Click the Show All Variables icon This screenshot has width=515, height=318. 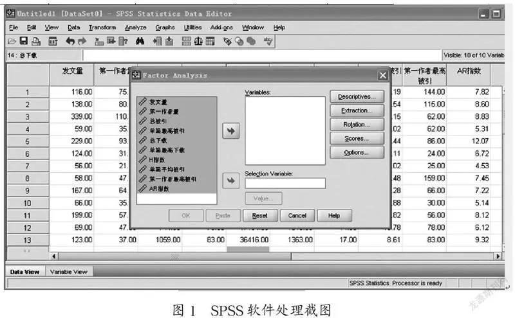[x=251, y=41]
